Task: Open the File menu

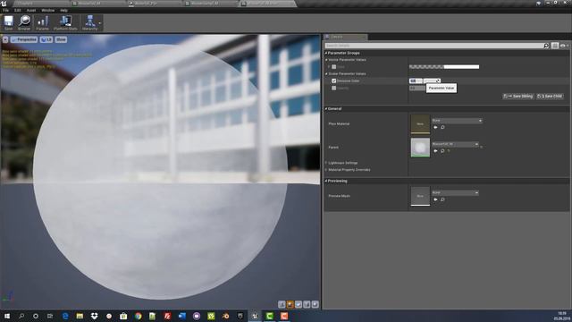Action: [x=5, y=10]
